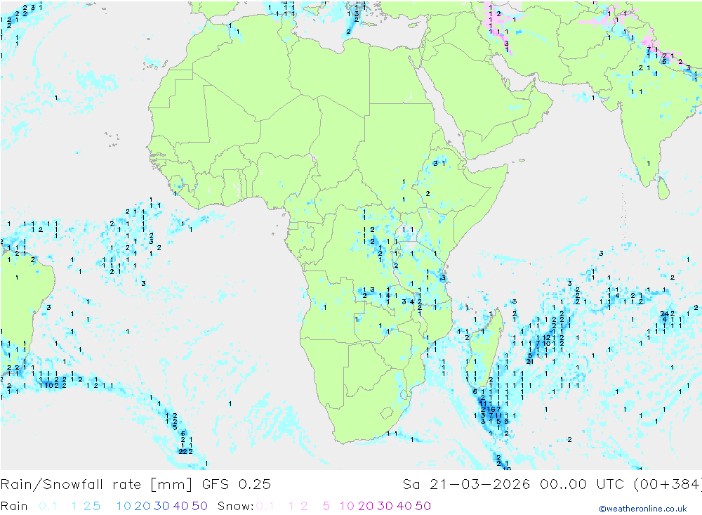Viewport: 702px width, 515px height.
Task: Click the Snow legend 5 value
Action: coord(326,506)
